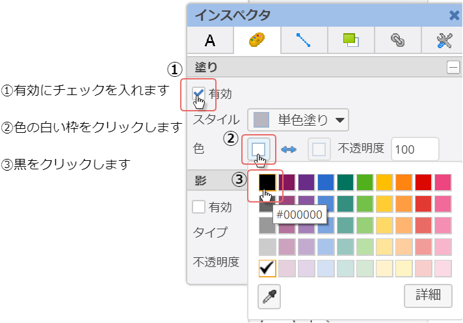Click the second color box beside 不透明度

tap(319, 149)
